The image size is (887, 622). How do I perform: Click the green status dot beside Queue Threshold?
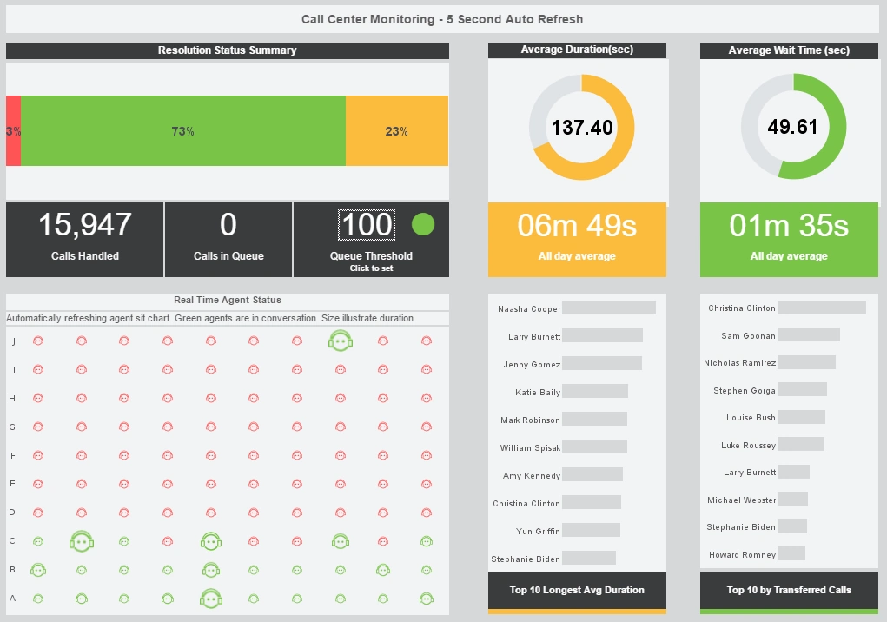[x=422, y=224]
